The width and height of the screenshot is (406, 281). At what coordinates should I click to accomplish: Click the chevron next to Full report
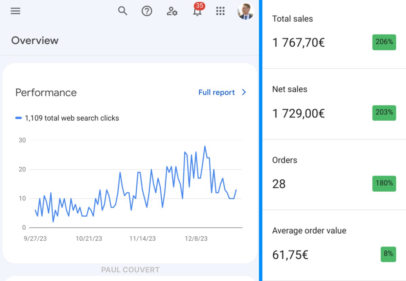[243, 92]
